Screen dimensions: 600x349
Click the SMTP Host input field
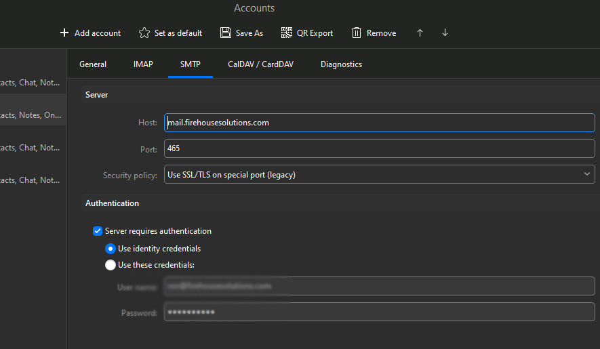(x=380, y=123)
